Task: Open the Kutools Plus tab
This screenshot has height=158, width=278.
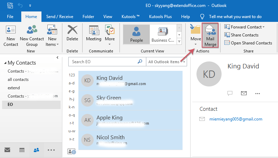Action: [x=161, y=17]
